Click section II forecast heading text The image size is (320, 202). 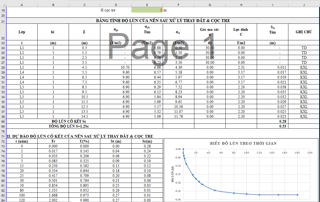click(80, 136)
